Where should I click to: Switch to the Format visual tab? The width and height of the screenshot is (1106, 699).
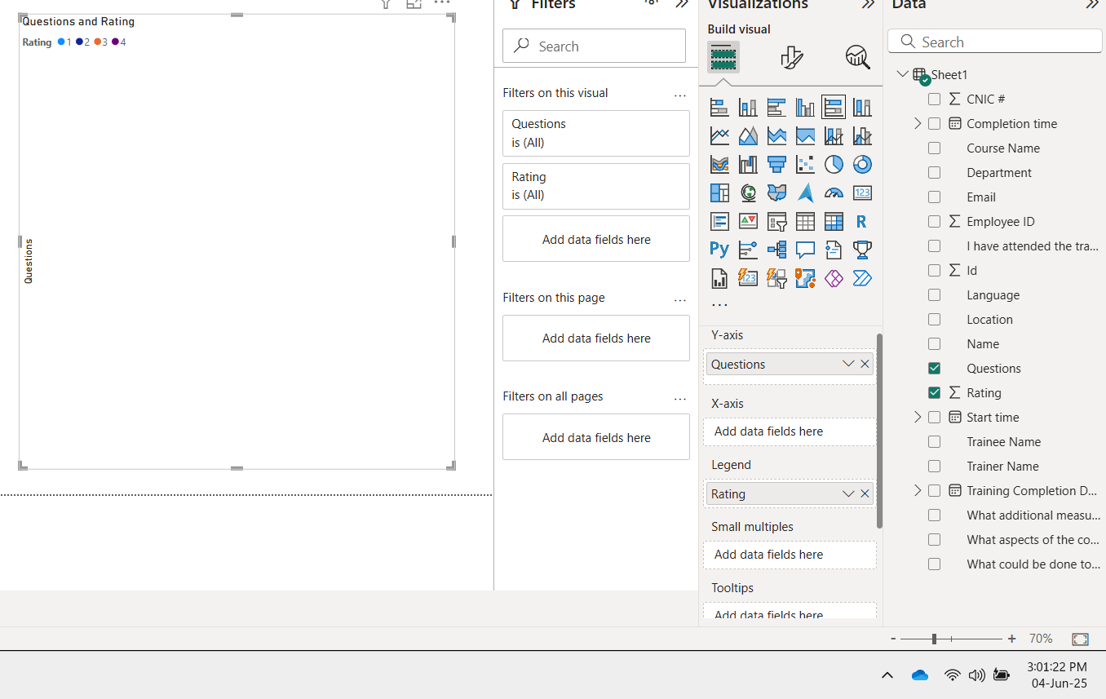point(791,57)
